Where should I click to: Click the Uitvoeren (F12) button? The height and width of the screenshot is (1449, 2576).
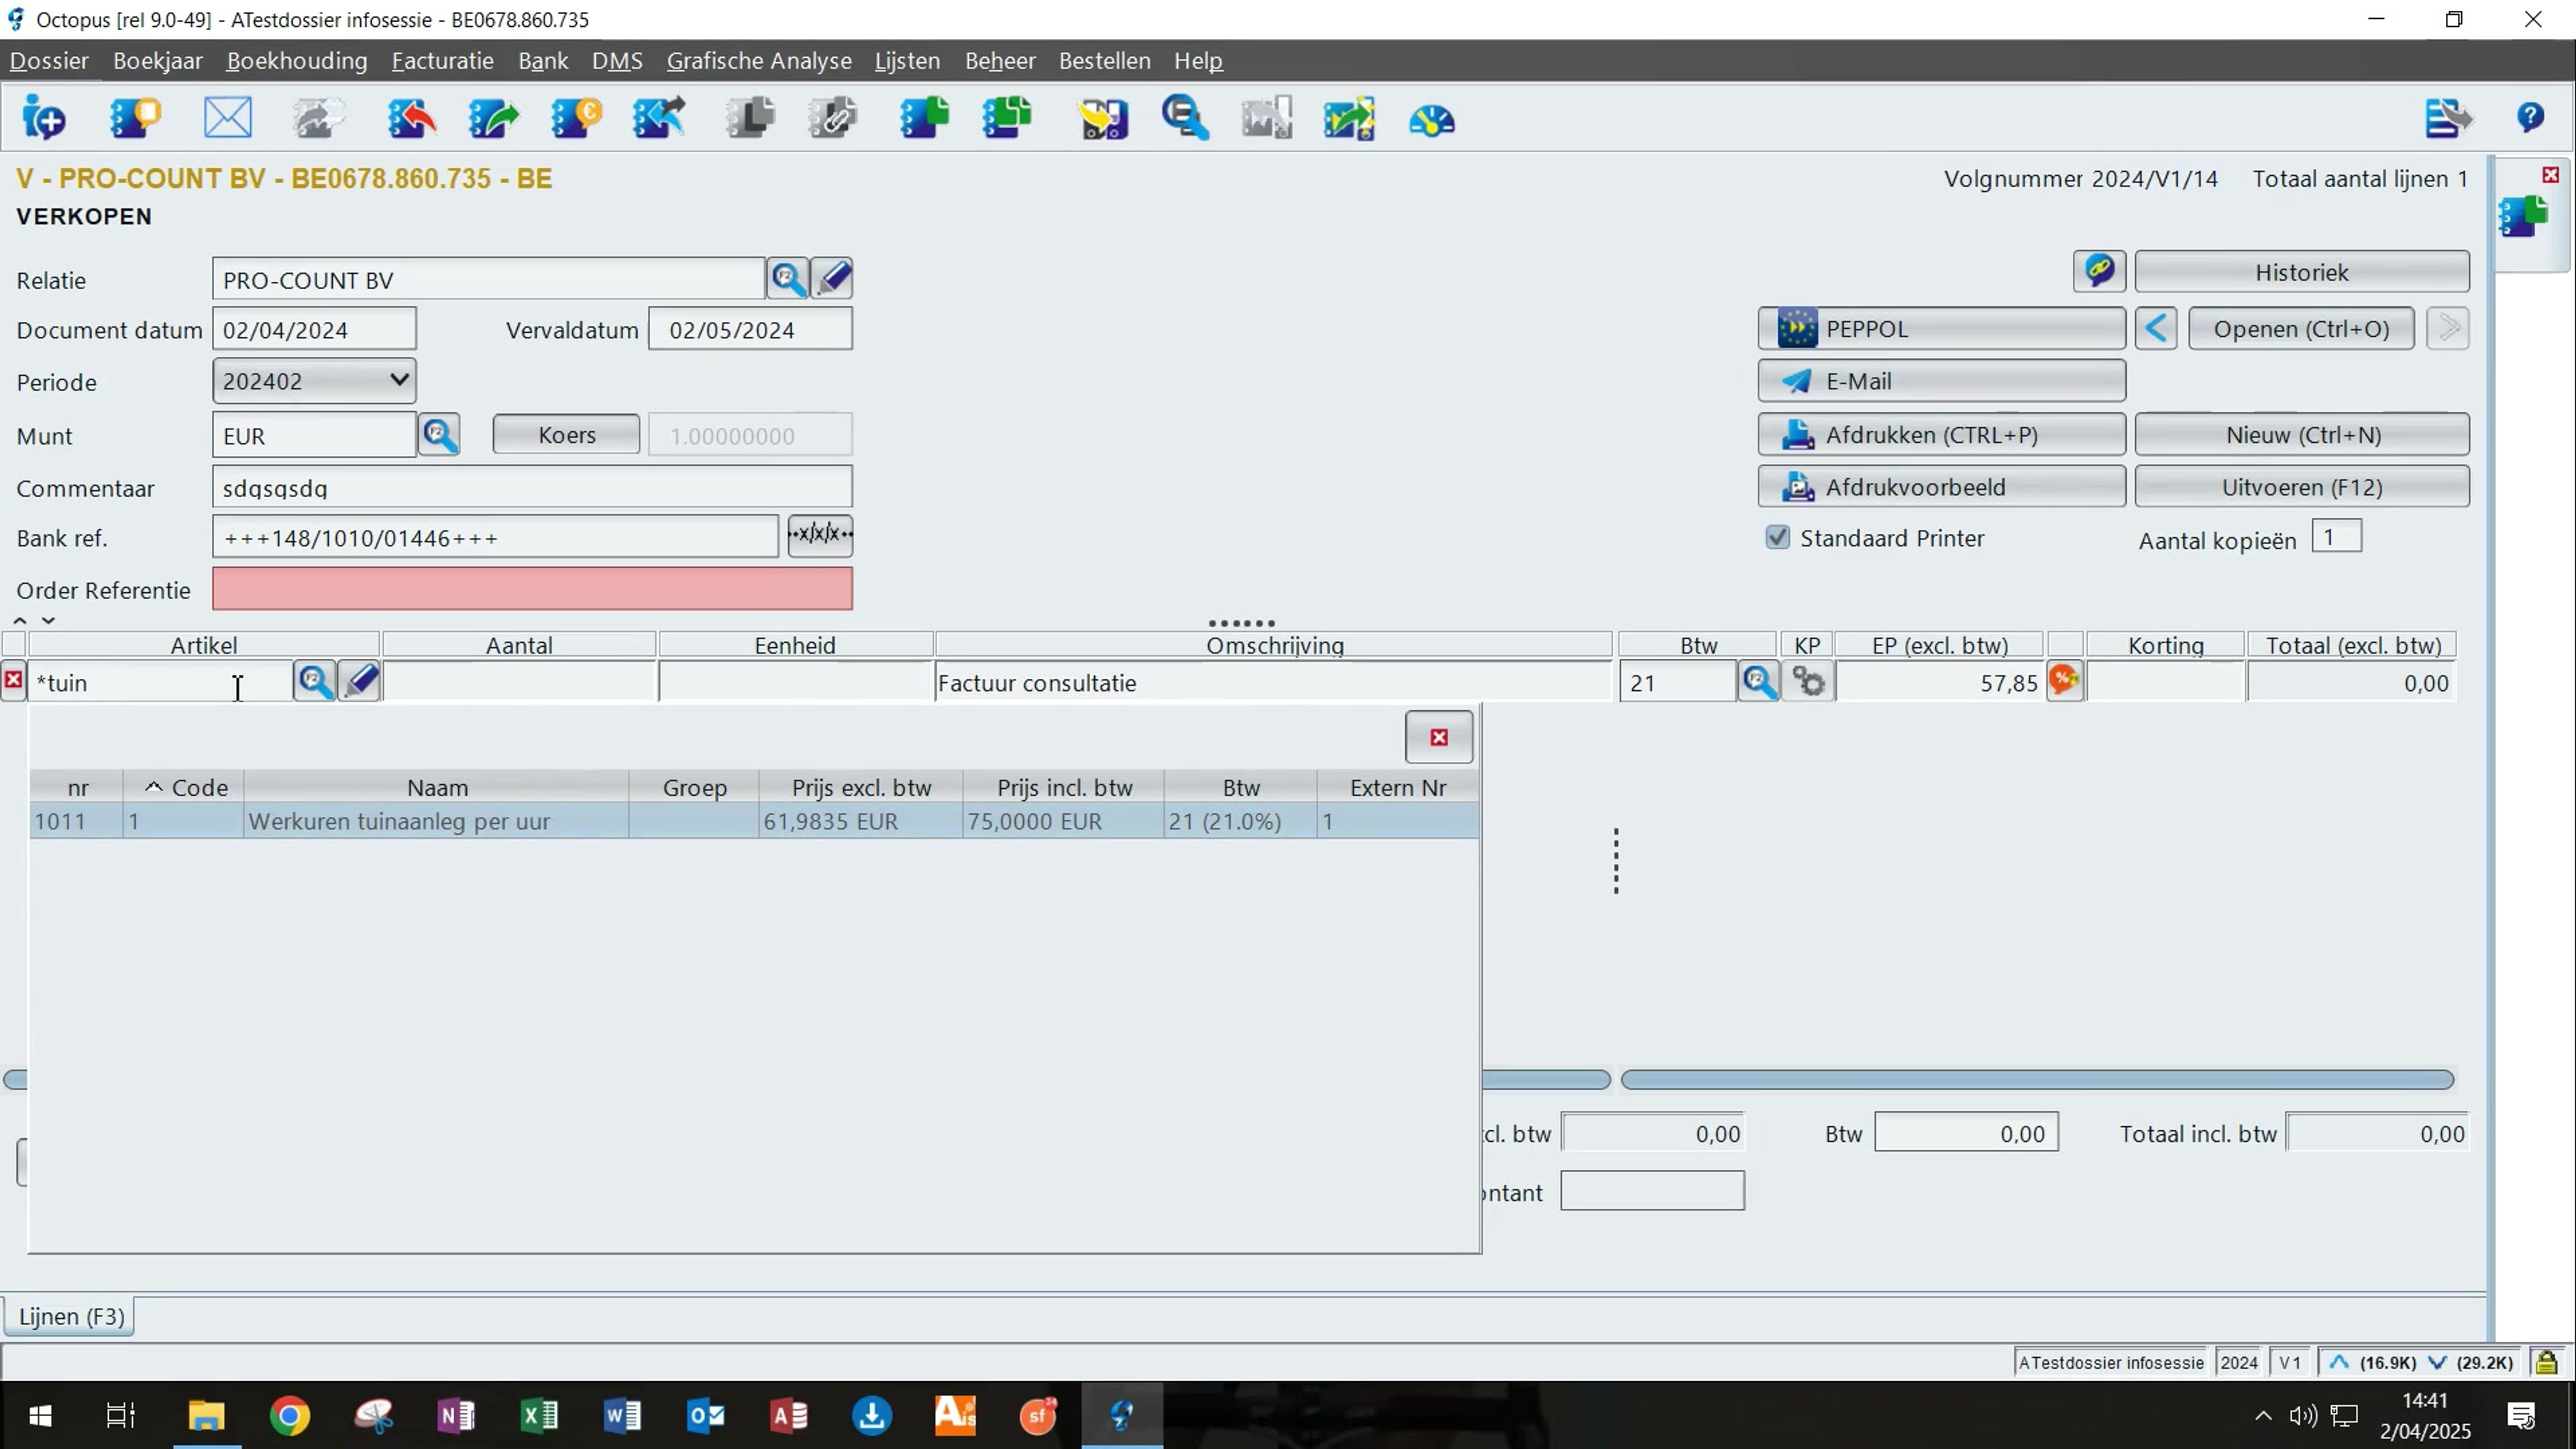click(2301, 487)
